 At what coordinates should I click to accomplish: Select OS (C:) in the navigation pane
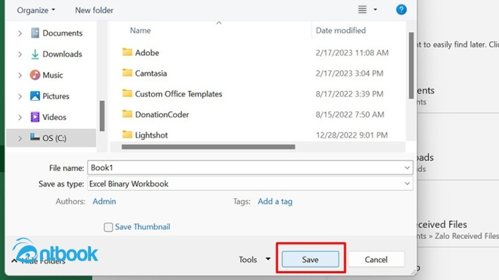coord(54,138)
